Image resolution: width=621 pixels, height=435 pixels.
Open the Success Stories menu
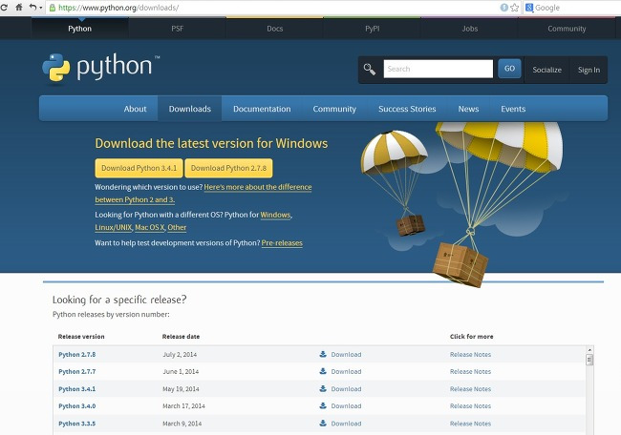tap(407, 109)
